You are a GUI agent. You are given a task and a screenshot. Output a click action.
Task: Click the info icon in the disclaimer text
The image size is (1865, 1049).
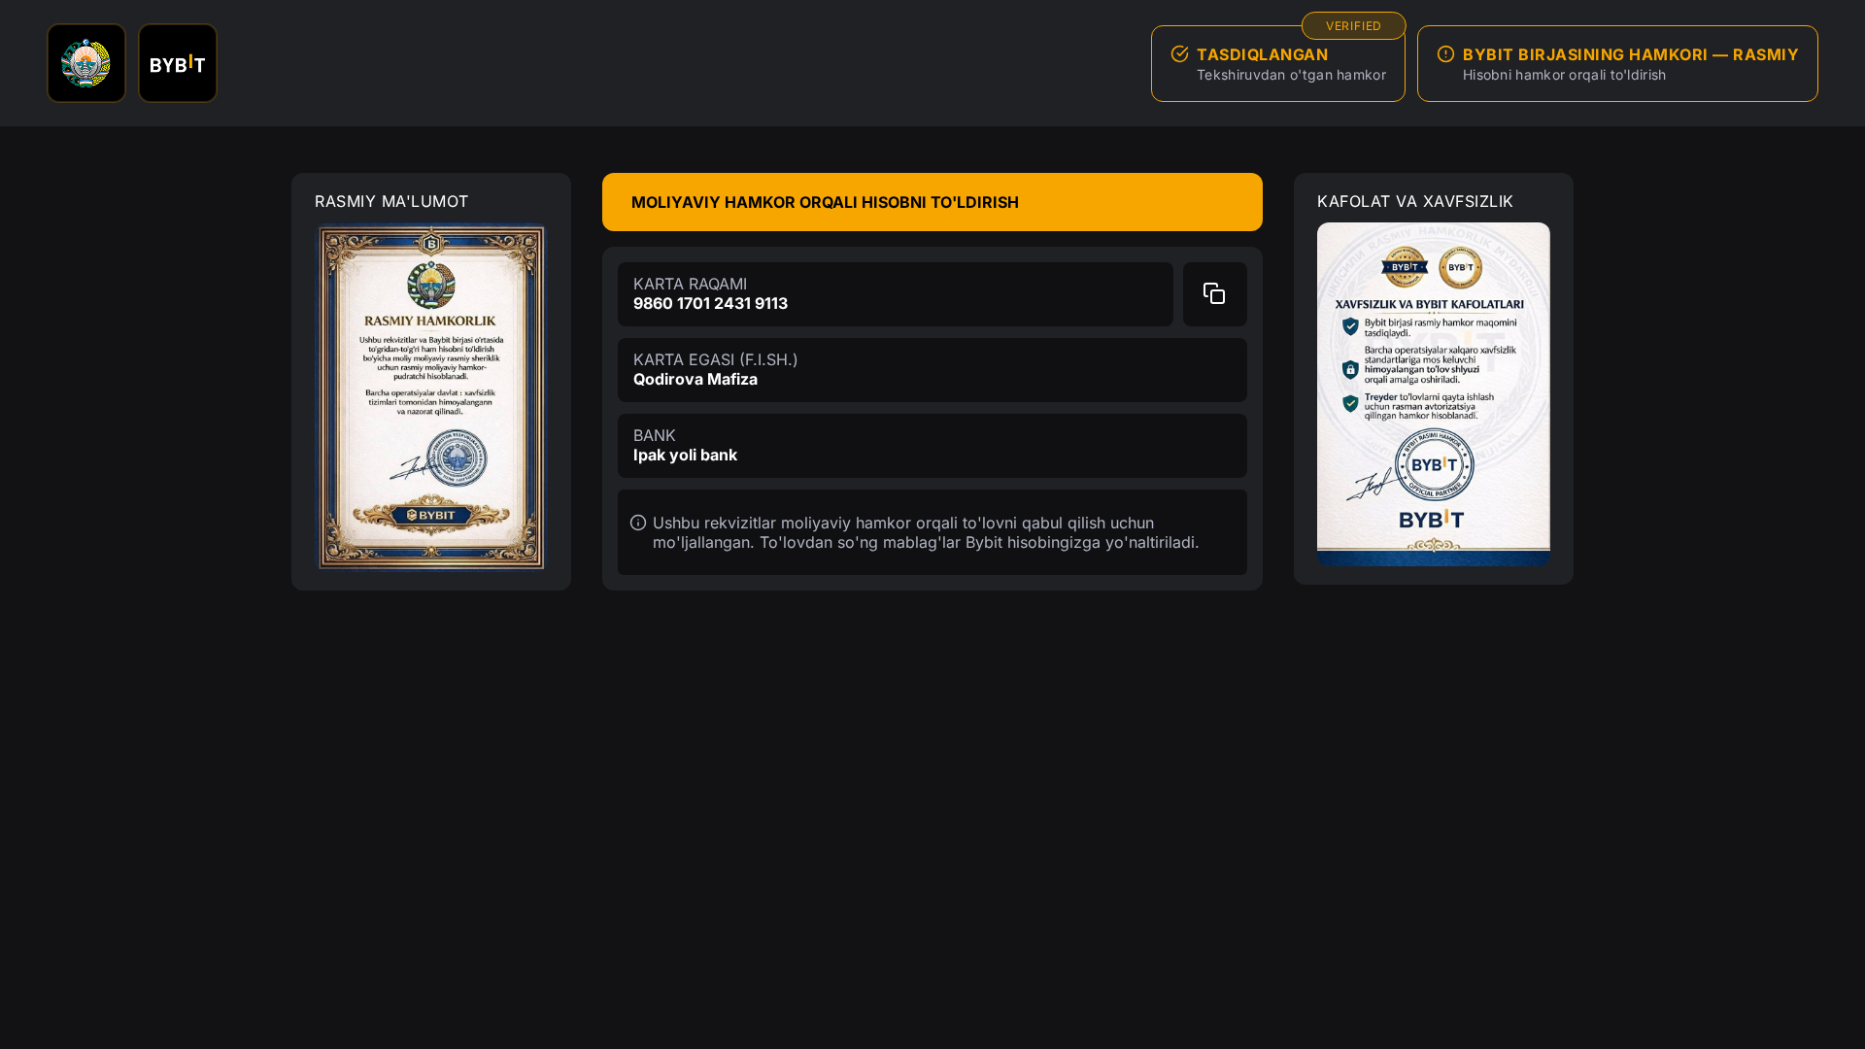pos(638,523)
